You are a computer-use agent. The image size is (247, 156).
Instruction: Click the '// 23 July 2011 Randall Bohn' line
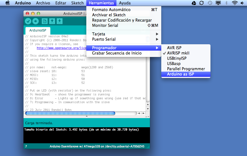[48, 110]
